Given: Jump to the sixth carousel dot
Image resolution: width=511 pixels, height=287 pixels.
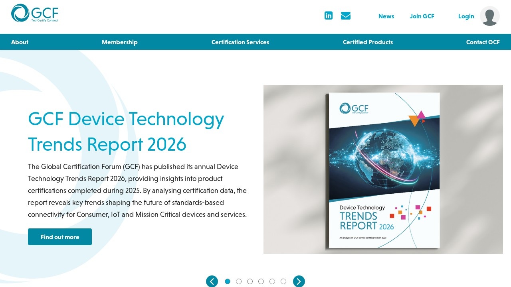Looking at the screenshot, I should [283, 281].
